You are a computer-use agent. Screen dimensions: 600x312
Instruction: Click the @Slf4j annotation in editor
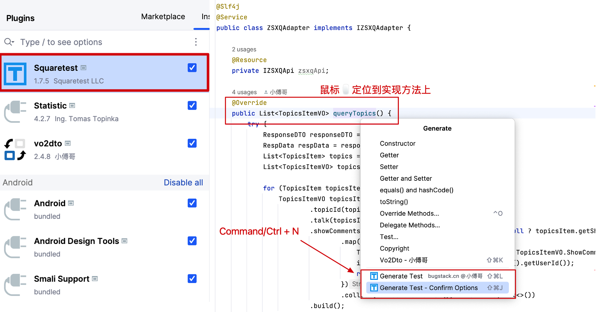(x=228, y=7)
